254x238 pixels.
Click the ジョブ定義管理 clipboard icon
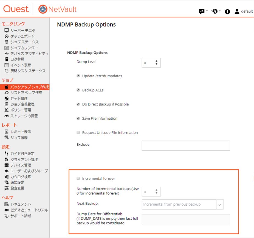[7, 104]
